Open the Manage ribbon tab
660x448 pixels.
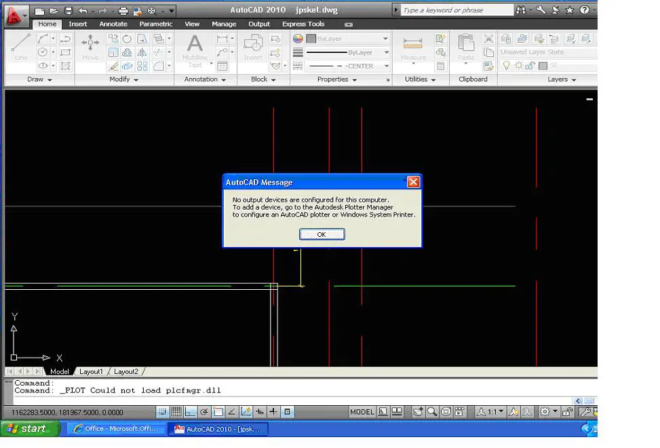click(224, 24)
